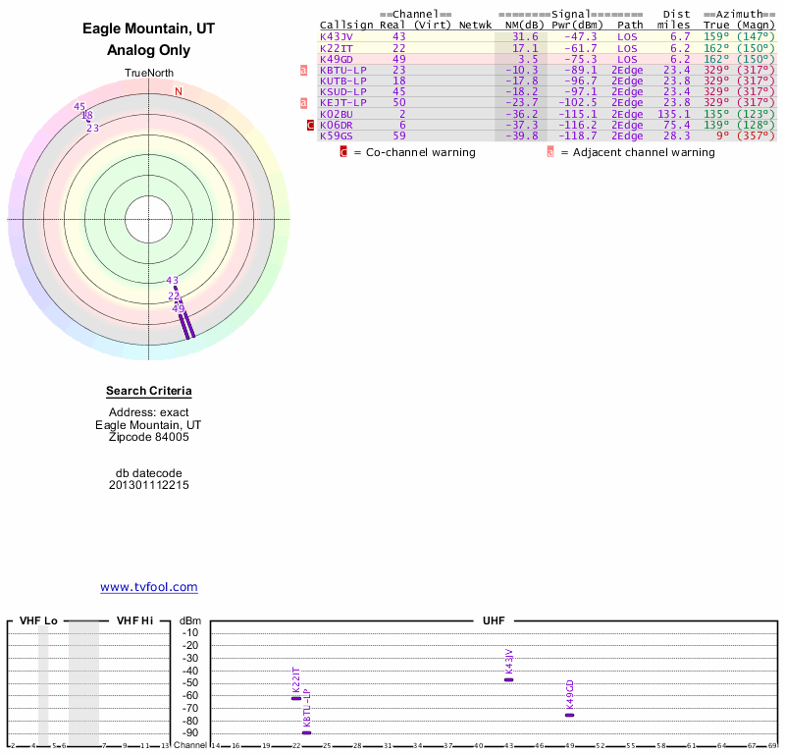
Task: Click the Callsign column header
Action: pyautogui.click(x=346, y=26)
